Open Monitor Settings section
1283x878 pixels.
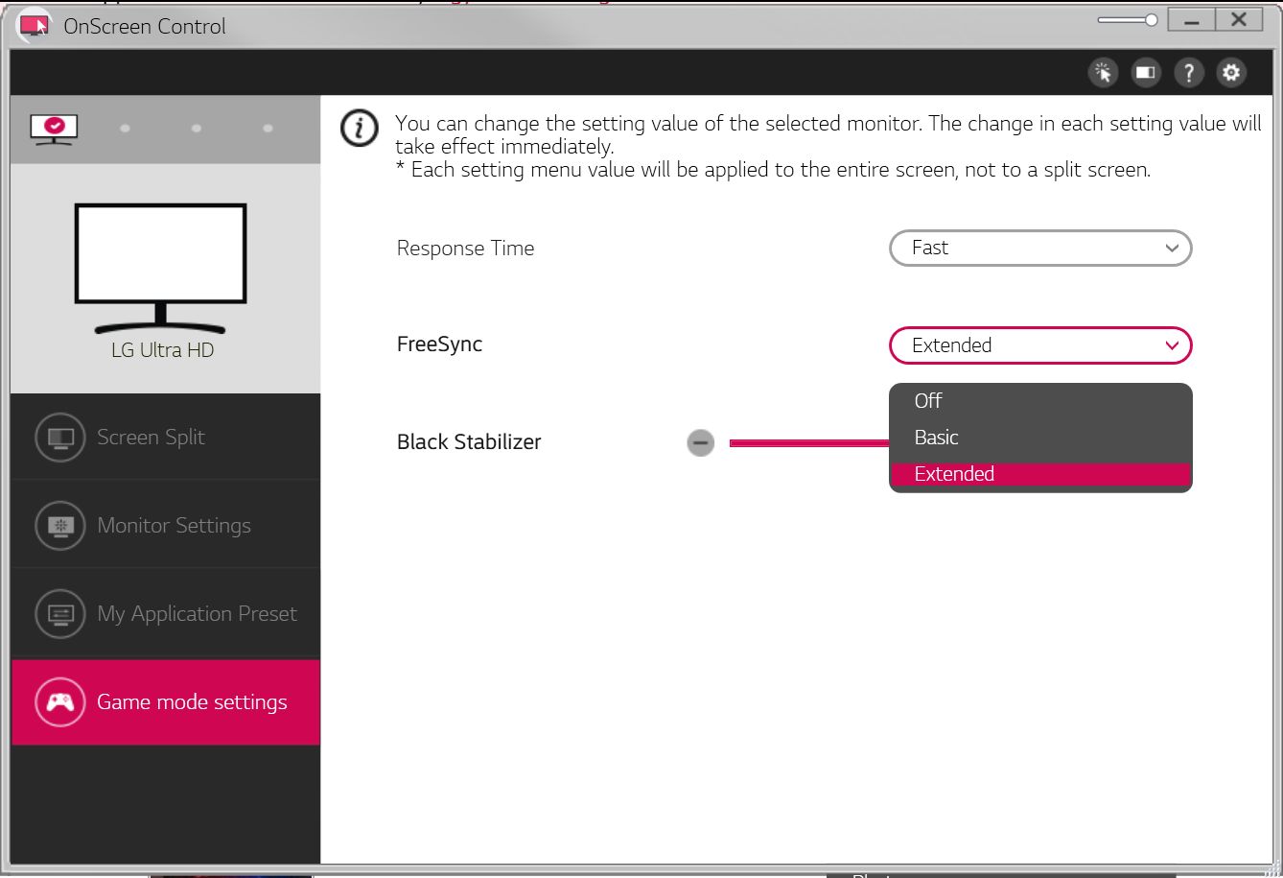(165, 526)
